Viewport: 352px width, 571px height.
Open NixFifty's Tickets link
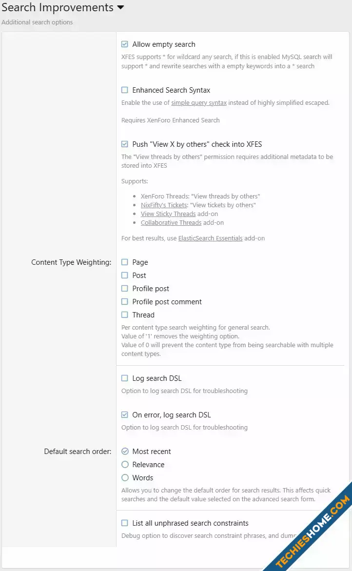coord(164,205)
